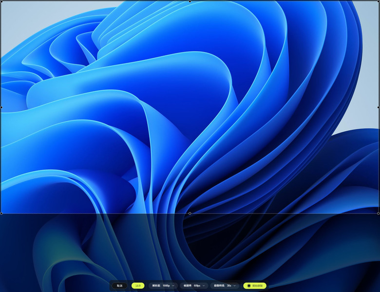This screenshot has width=380, height=292.
Task: Open the 解析度 1080p resolution dropdown
Action: [x=163, y=286]
